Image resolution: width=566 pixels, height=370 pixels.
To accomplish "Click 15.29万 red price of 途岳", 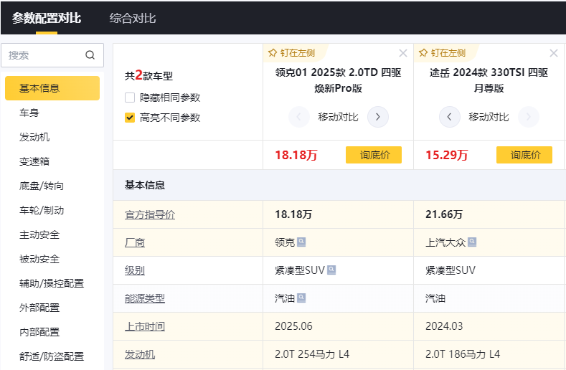I will pos(446,155).
